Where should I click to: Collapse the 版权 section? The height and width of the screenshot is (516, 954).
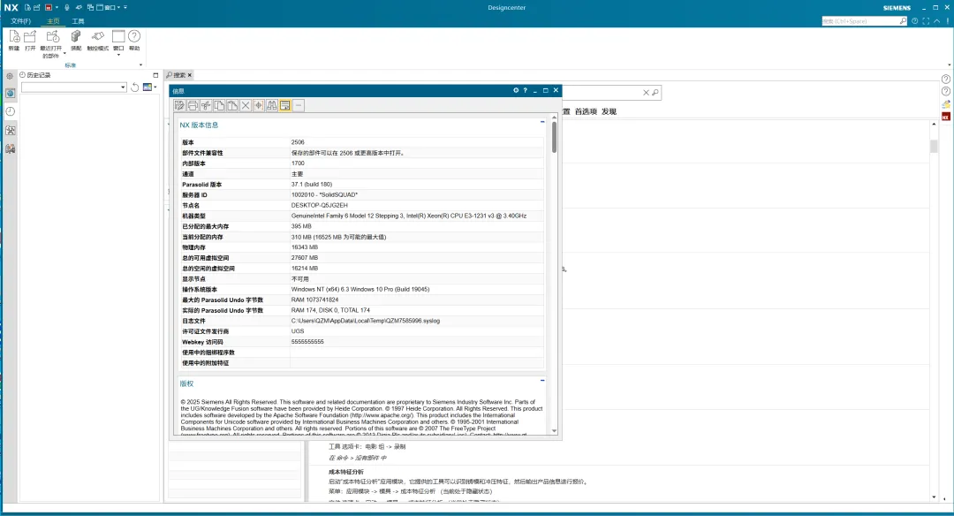tap(542, 380)
